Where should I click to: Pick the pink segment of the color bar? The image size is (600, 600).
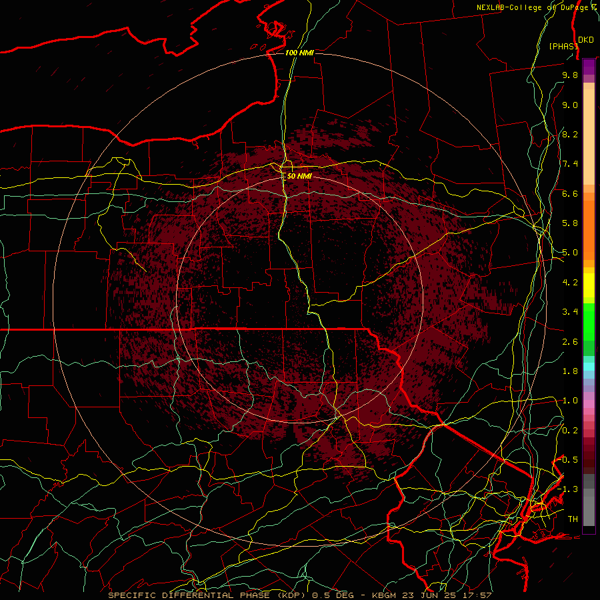(x=589, y=404)
